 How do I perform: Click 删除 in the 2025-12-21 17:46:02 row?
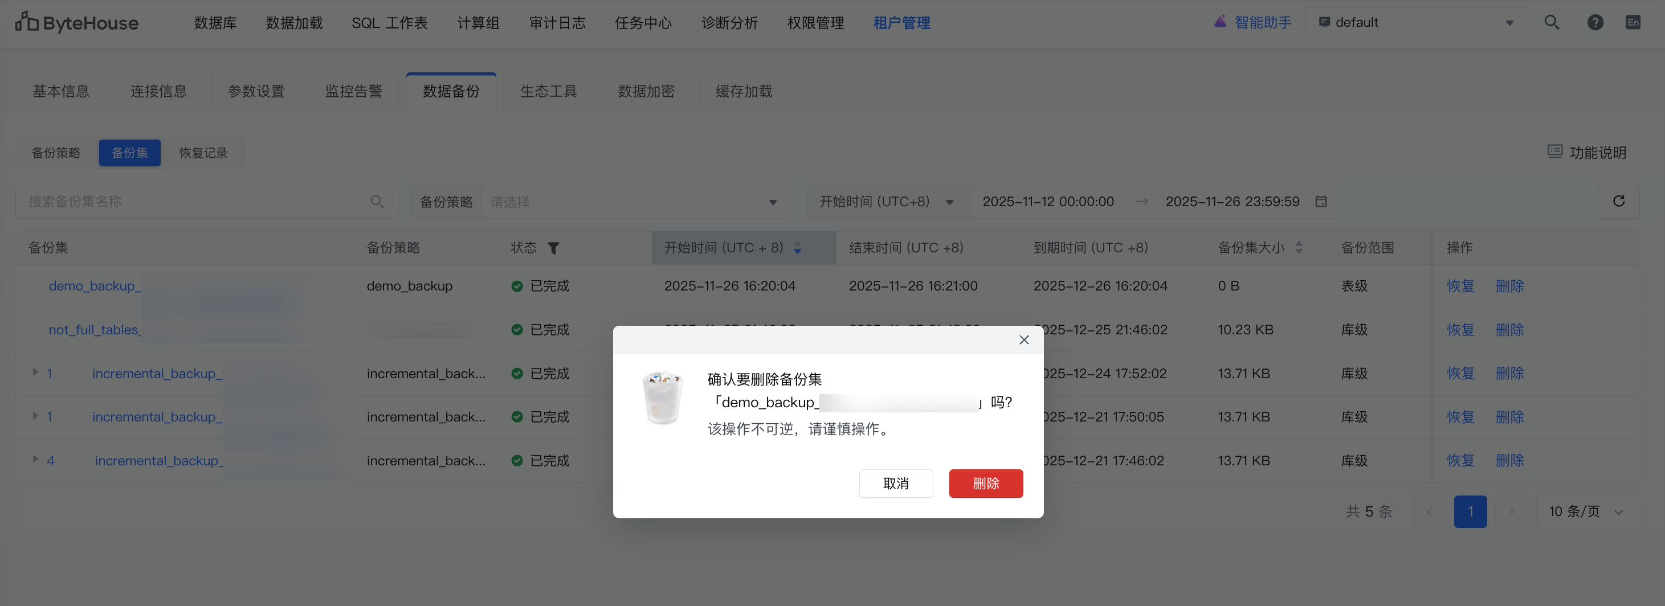tap(1510, 461)
